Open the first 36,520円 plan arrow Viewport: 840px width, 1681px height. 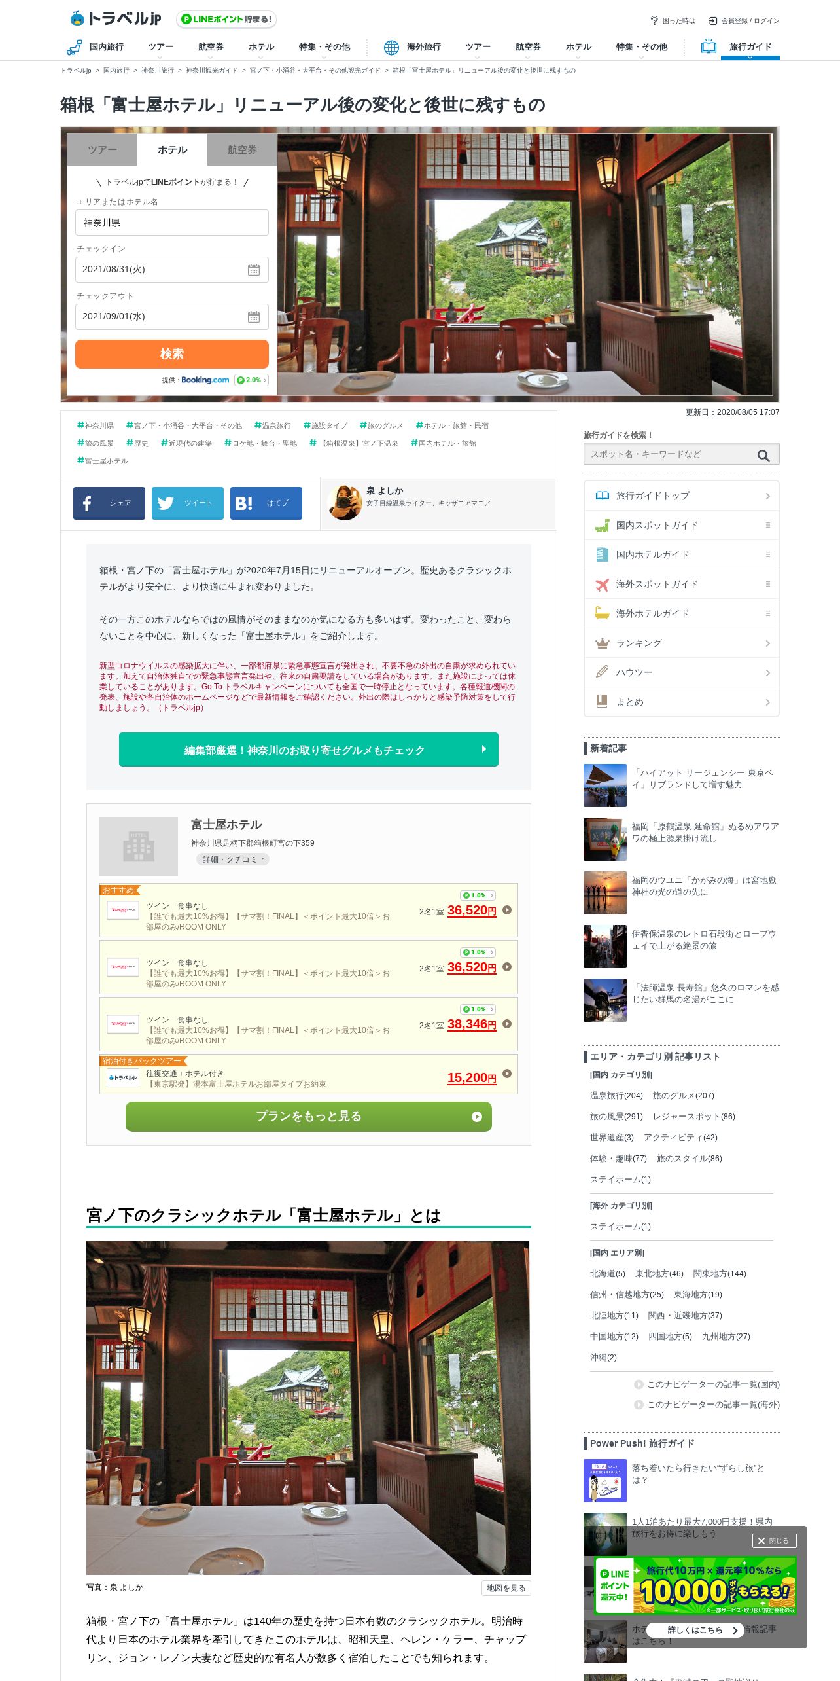[x=507, y=910]
